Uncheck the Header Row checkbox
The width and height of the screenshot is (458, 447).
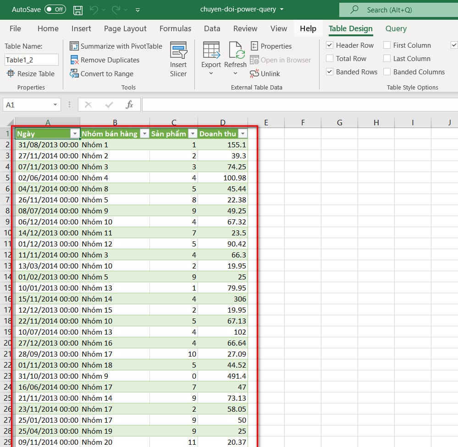click(x=330, y=45)
